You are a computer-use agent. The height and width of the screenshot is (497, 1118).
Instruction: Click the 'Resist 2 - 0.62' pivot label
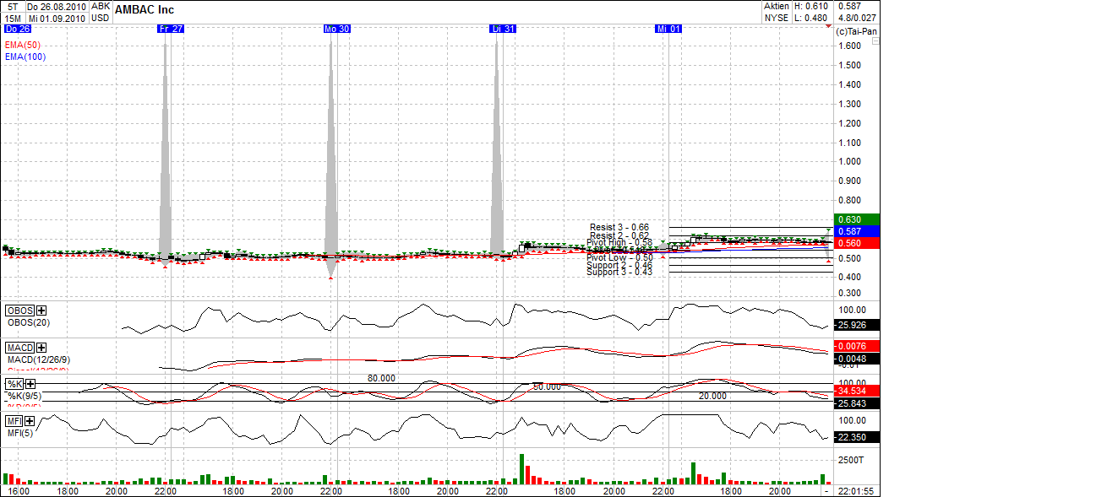click(x=619, y=235)
